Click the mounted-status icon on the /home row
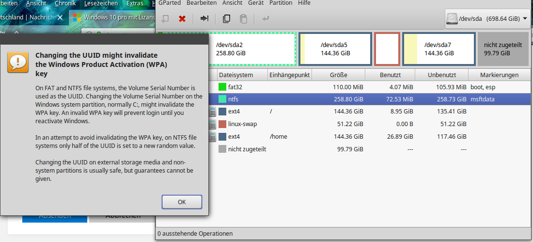Viewport: 533px width, 242px height. point(212,137)
